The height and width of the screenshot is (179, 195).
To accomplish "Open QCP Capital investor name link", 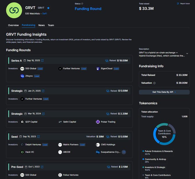I will pyautogui.click(x=31, y=122).
